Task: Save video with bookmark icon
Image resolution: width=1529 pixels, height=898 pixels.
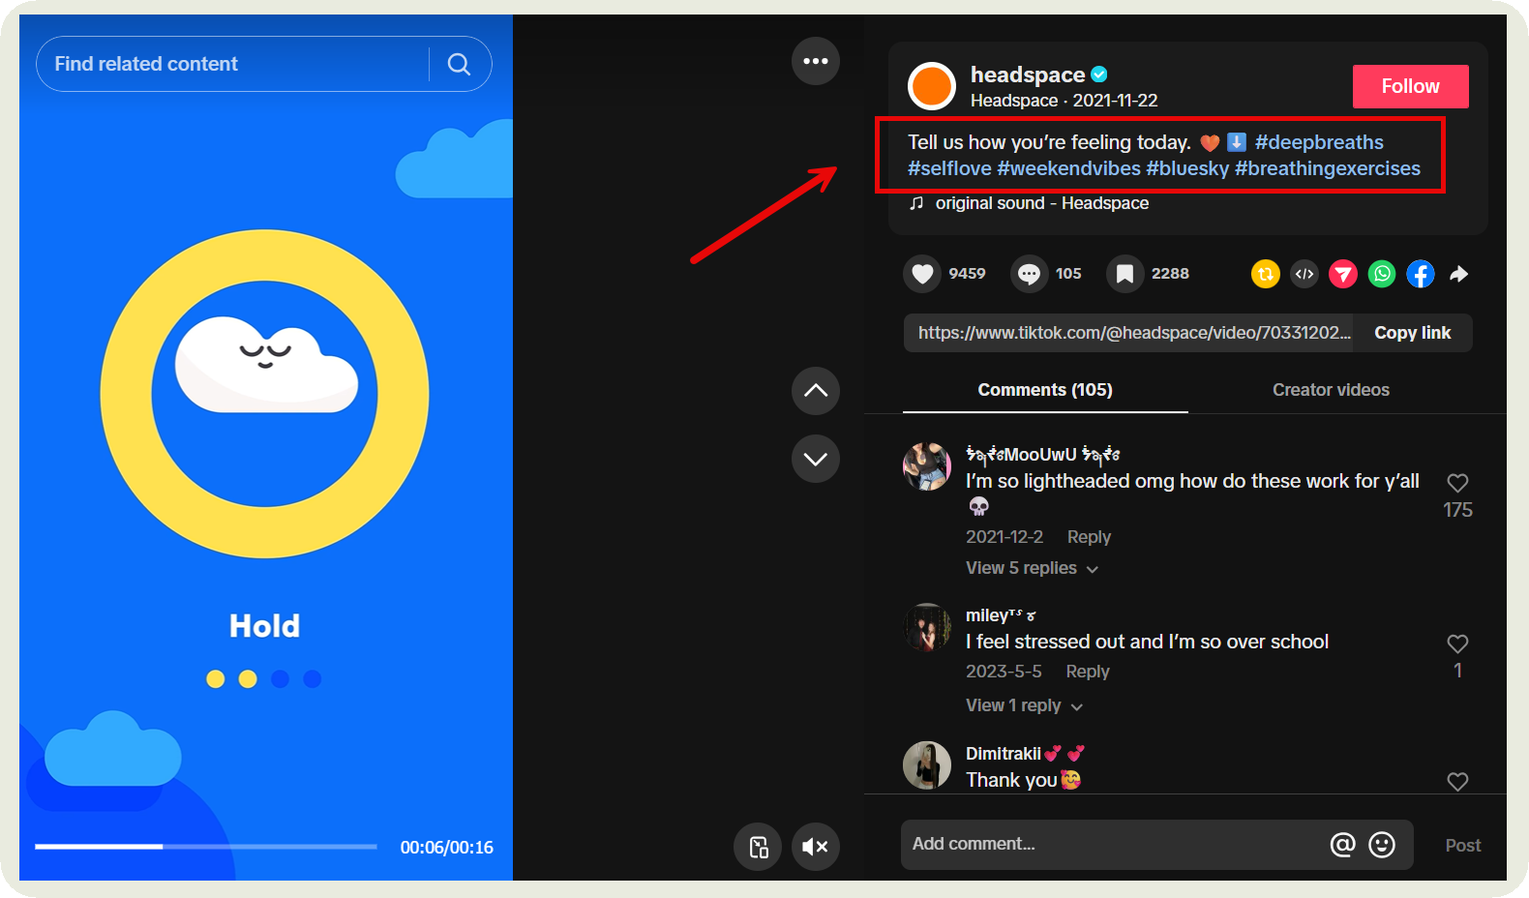Action: click(1124, 274)
